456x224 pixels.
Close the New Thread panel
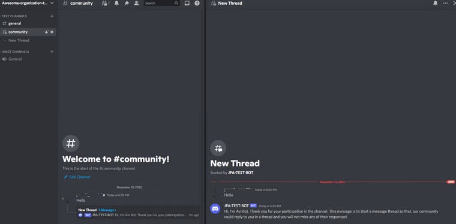coord(454,3)
